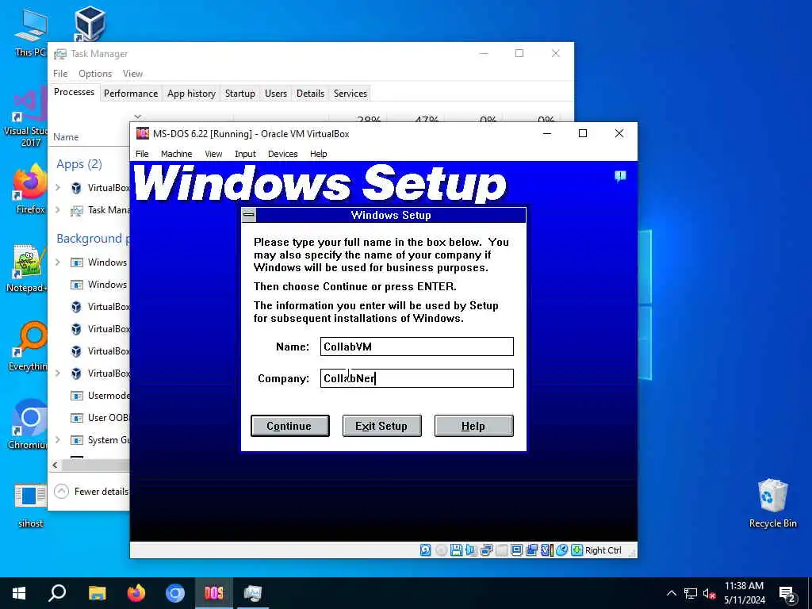Click the network adapters icon in VirtualBox status bar
The height and width of the screenshot is (609, 812).
coord(486,550)
